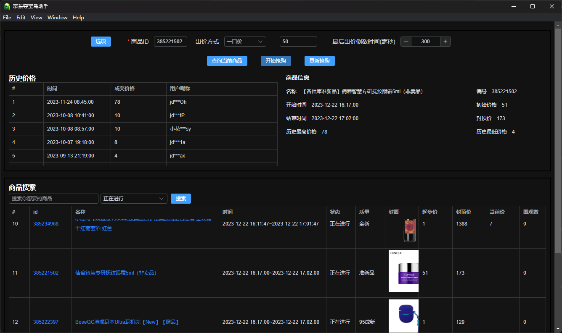Click the 用户昵称 column header
Screen dimensions: 562x333
pyautogui.click(x=222, y=89)
